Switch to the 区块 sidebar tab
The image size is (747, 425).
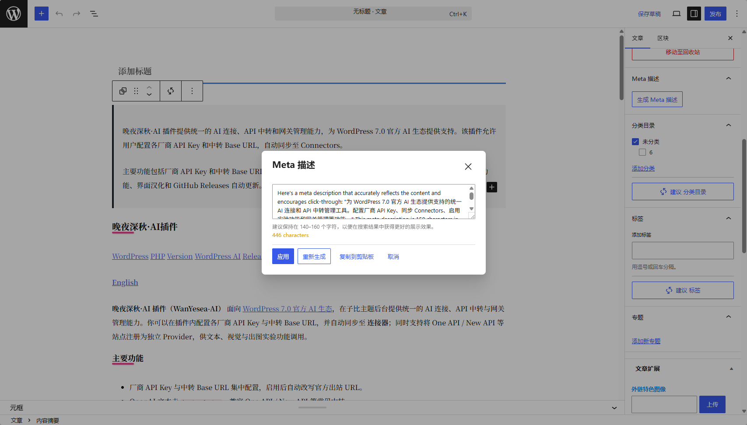click(x=663, y=38)
